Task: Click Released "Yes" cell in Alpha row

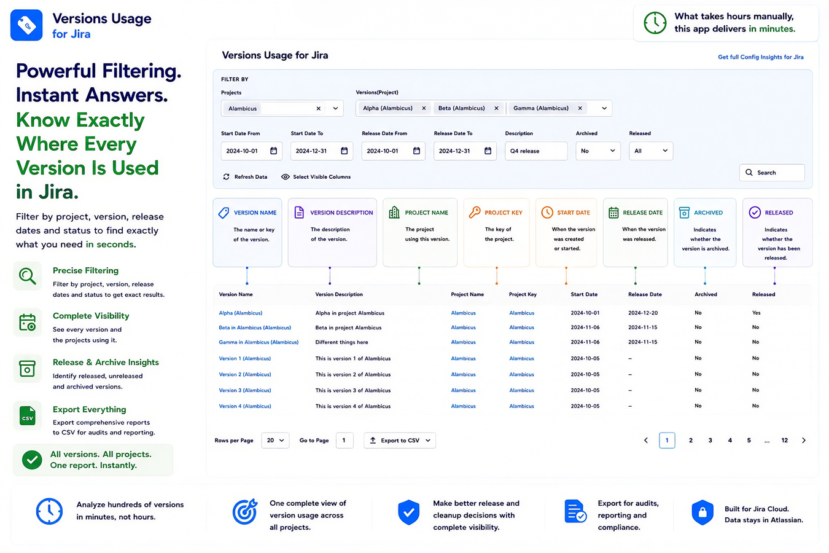Action: (757, 313)
